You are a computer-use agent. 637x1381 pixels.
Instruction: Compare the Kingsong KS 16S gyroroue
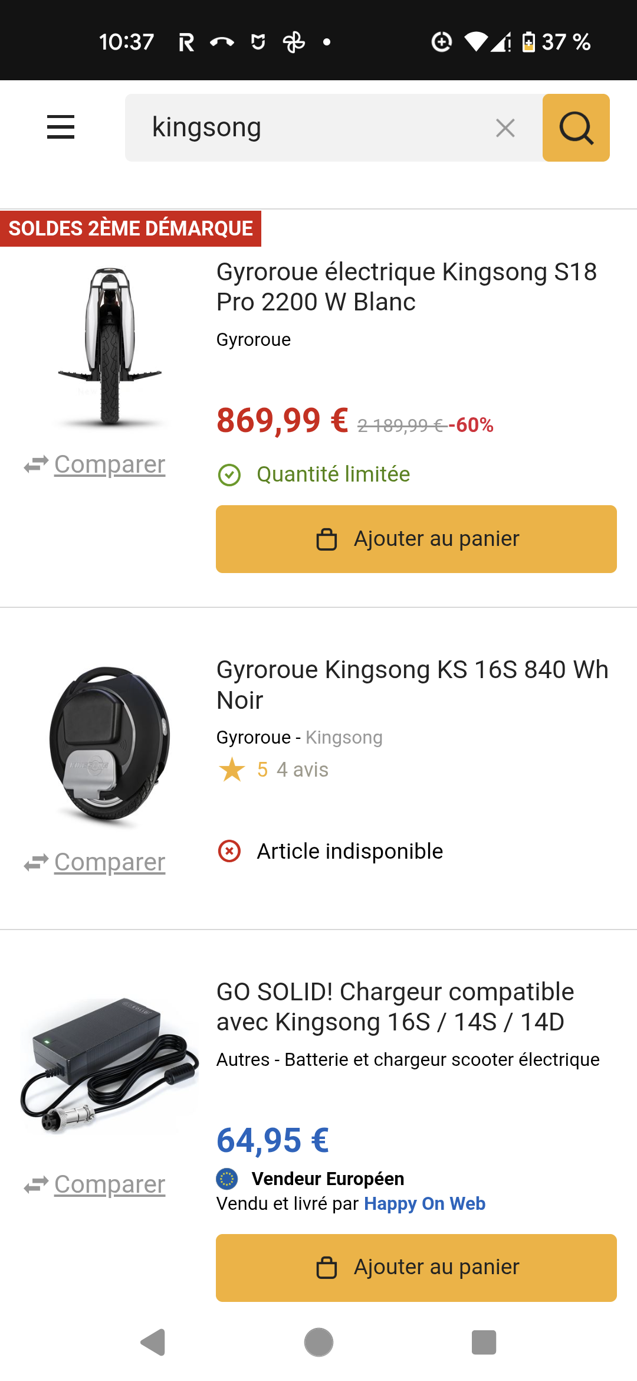point(109,862)
